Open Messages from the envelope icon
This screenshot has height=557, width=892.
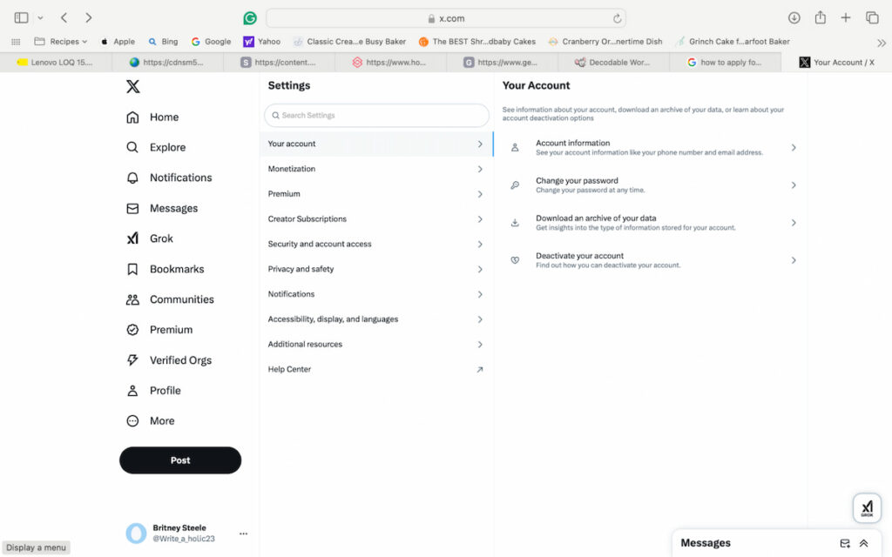[x=132, y=208]
